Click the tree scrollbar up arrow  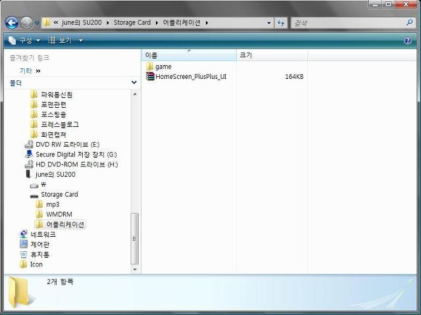[135, 94]
